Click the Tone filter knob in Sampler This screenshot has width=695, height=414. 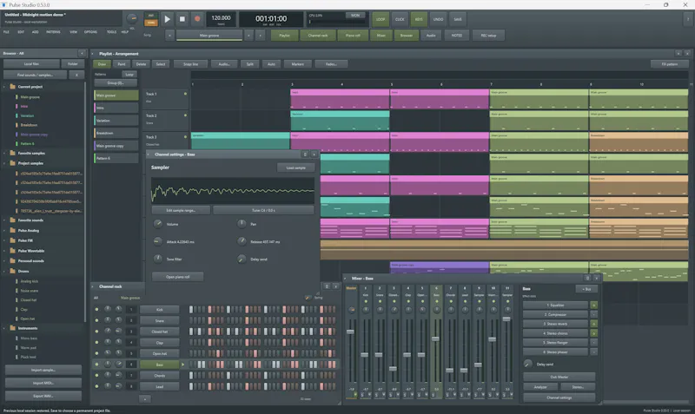158,259
